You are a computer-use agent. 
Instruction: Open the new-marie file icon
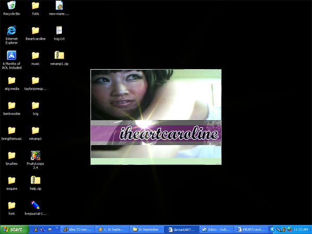pyautogui.click(x=59, y=6)
